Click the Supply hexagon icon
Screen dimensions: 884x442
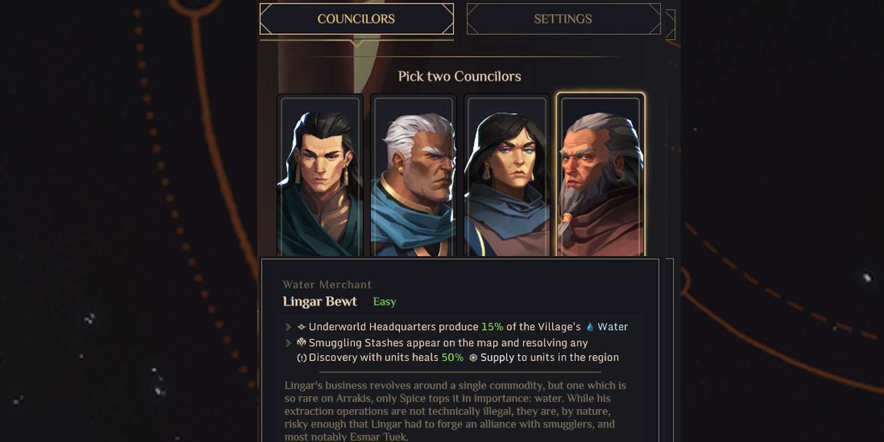pyautogui.click(x=473, y=357)
